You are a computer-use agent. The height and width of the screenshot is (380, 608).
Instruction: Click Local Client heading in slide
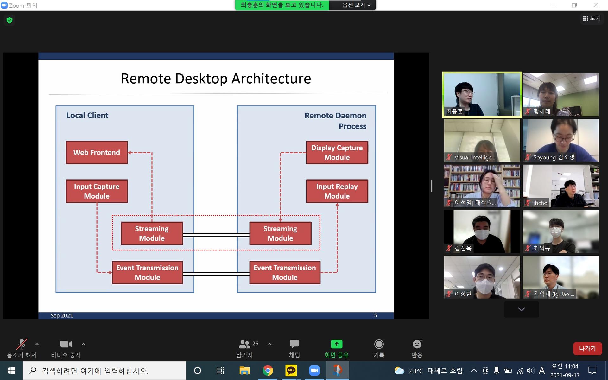(87, 116)
